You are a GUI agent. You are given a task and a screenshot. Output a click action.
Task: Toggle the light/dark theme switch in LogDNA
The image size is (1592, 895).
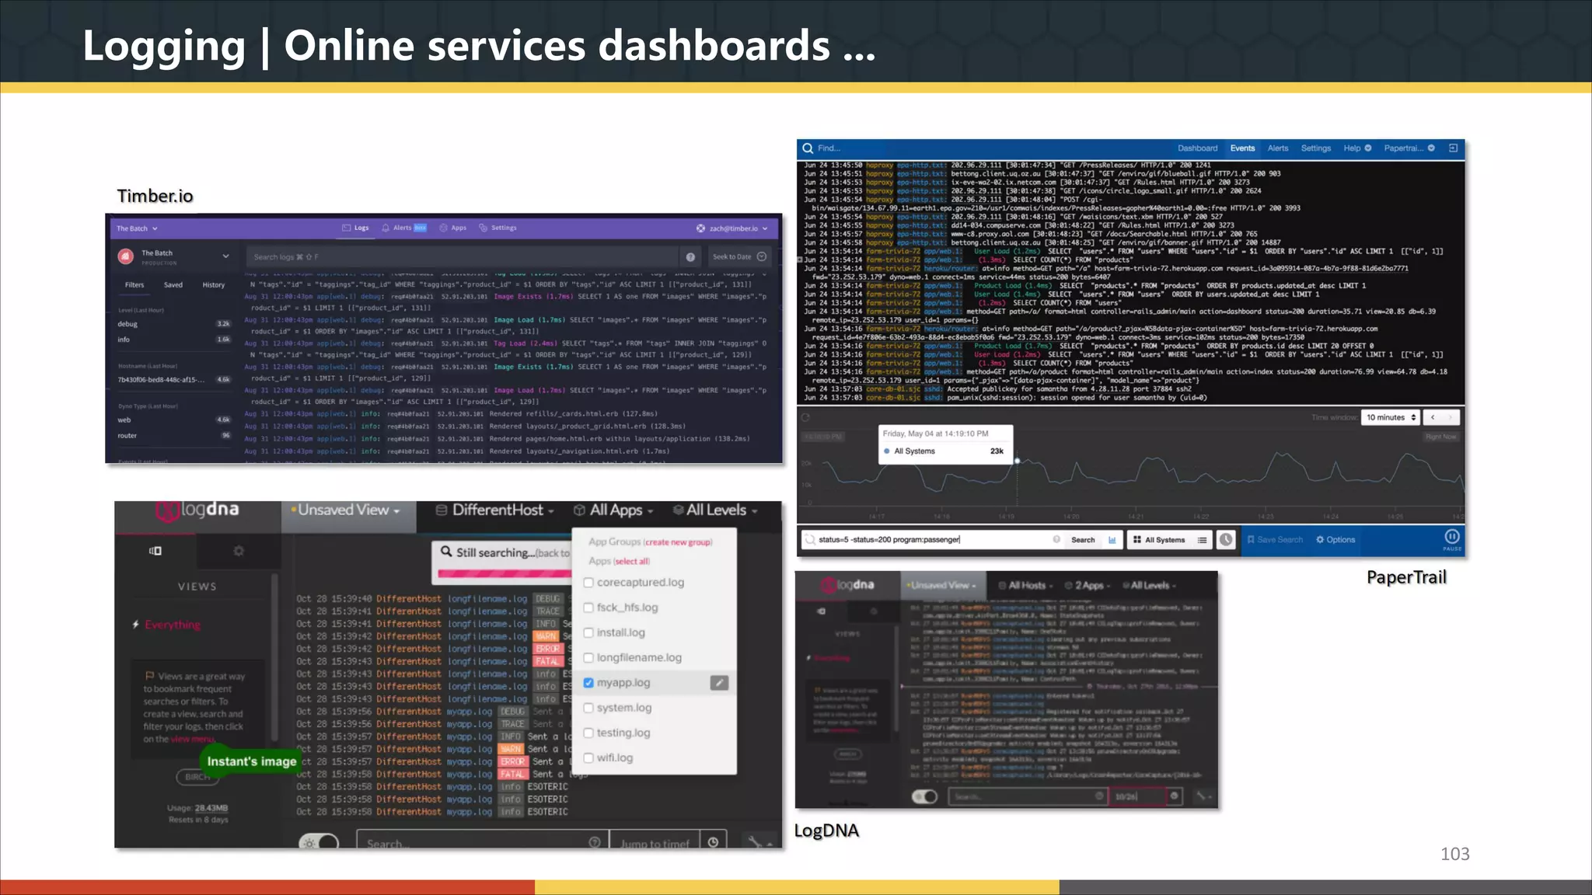(319, 843)
